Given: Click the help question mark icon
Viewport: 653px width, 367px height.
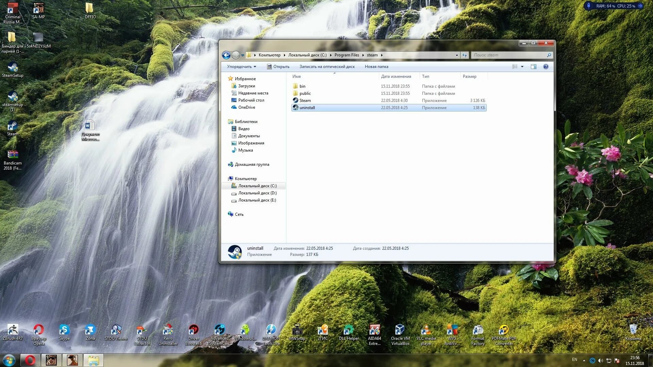Looking at the screenshot, I should pos(546,67).
